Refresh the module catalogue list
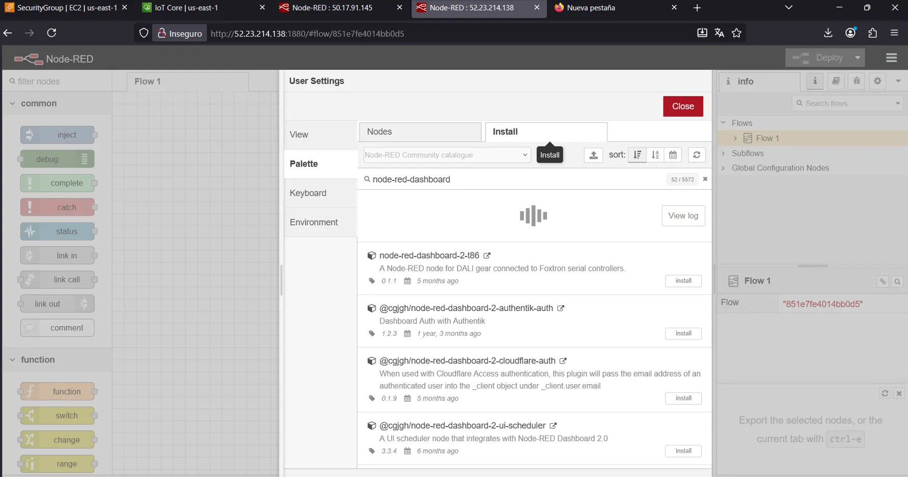908x477 pixels. pyautogui.click(x=697, y=155)
